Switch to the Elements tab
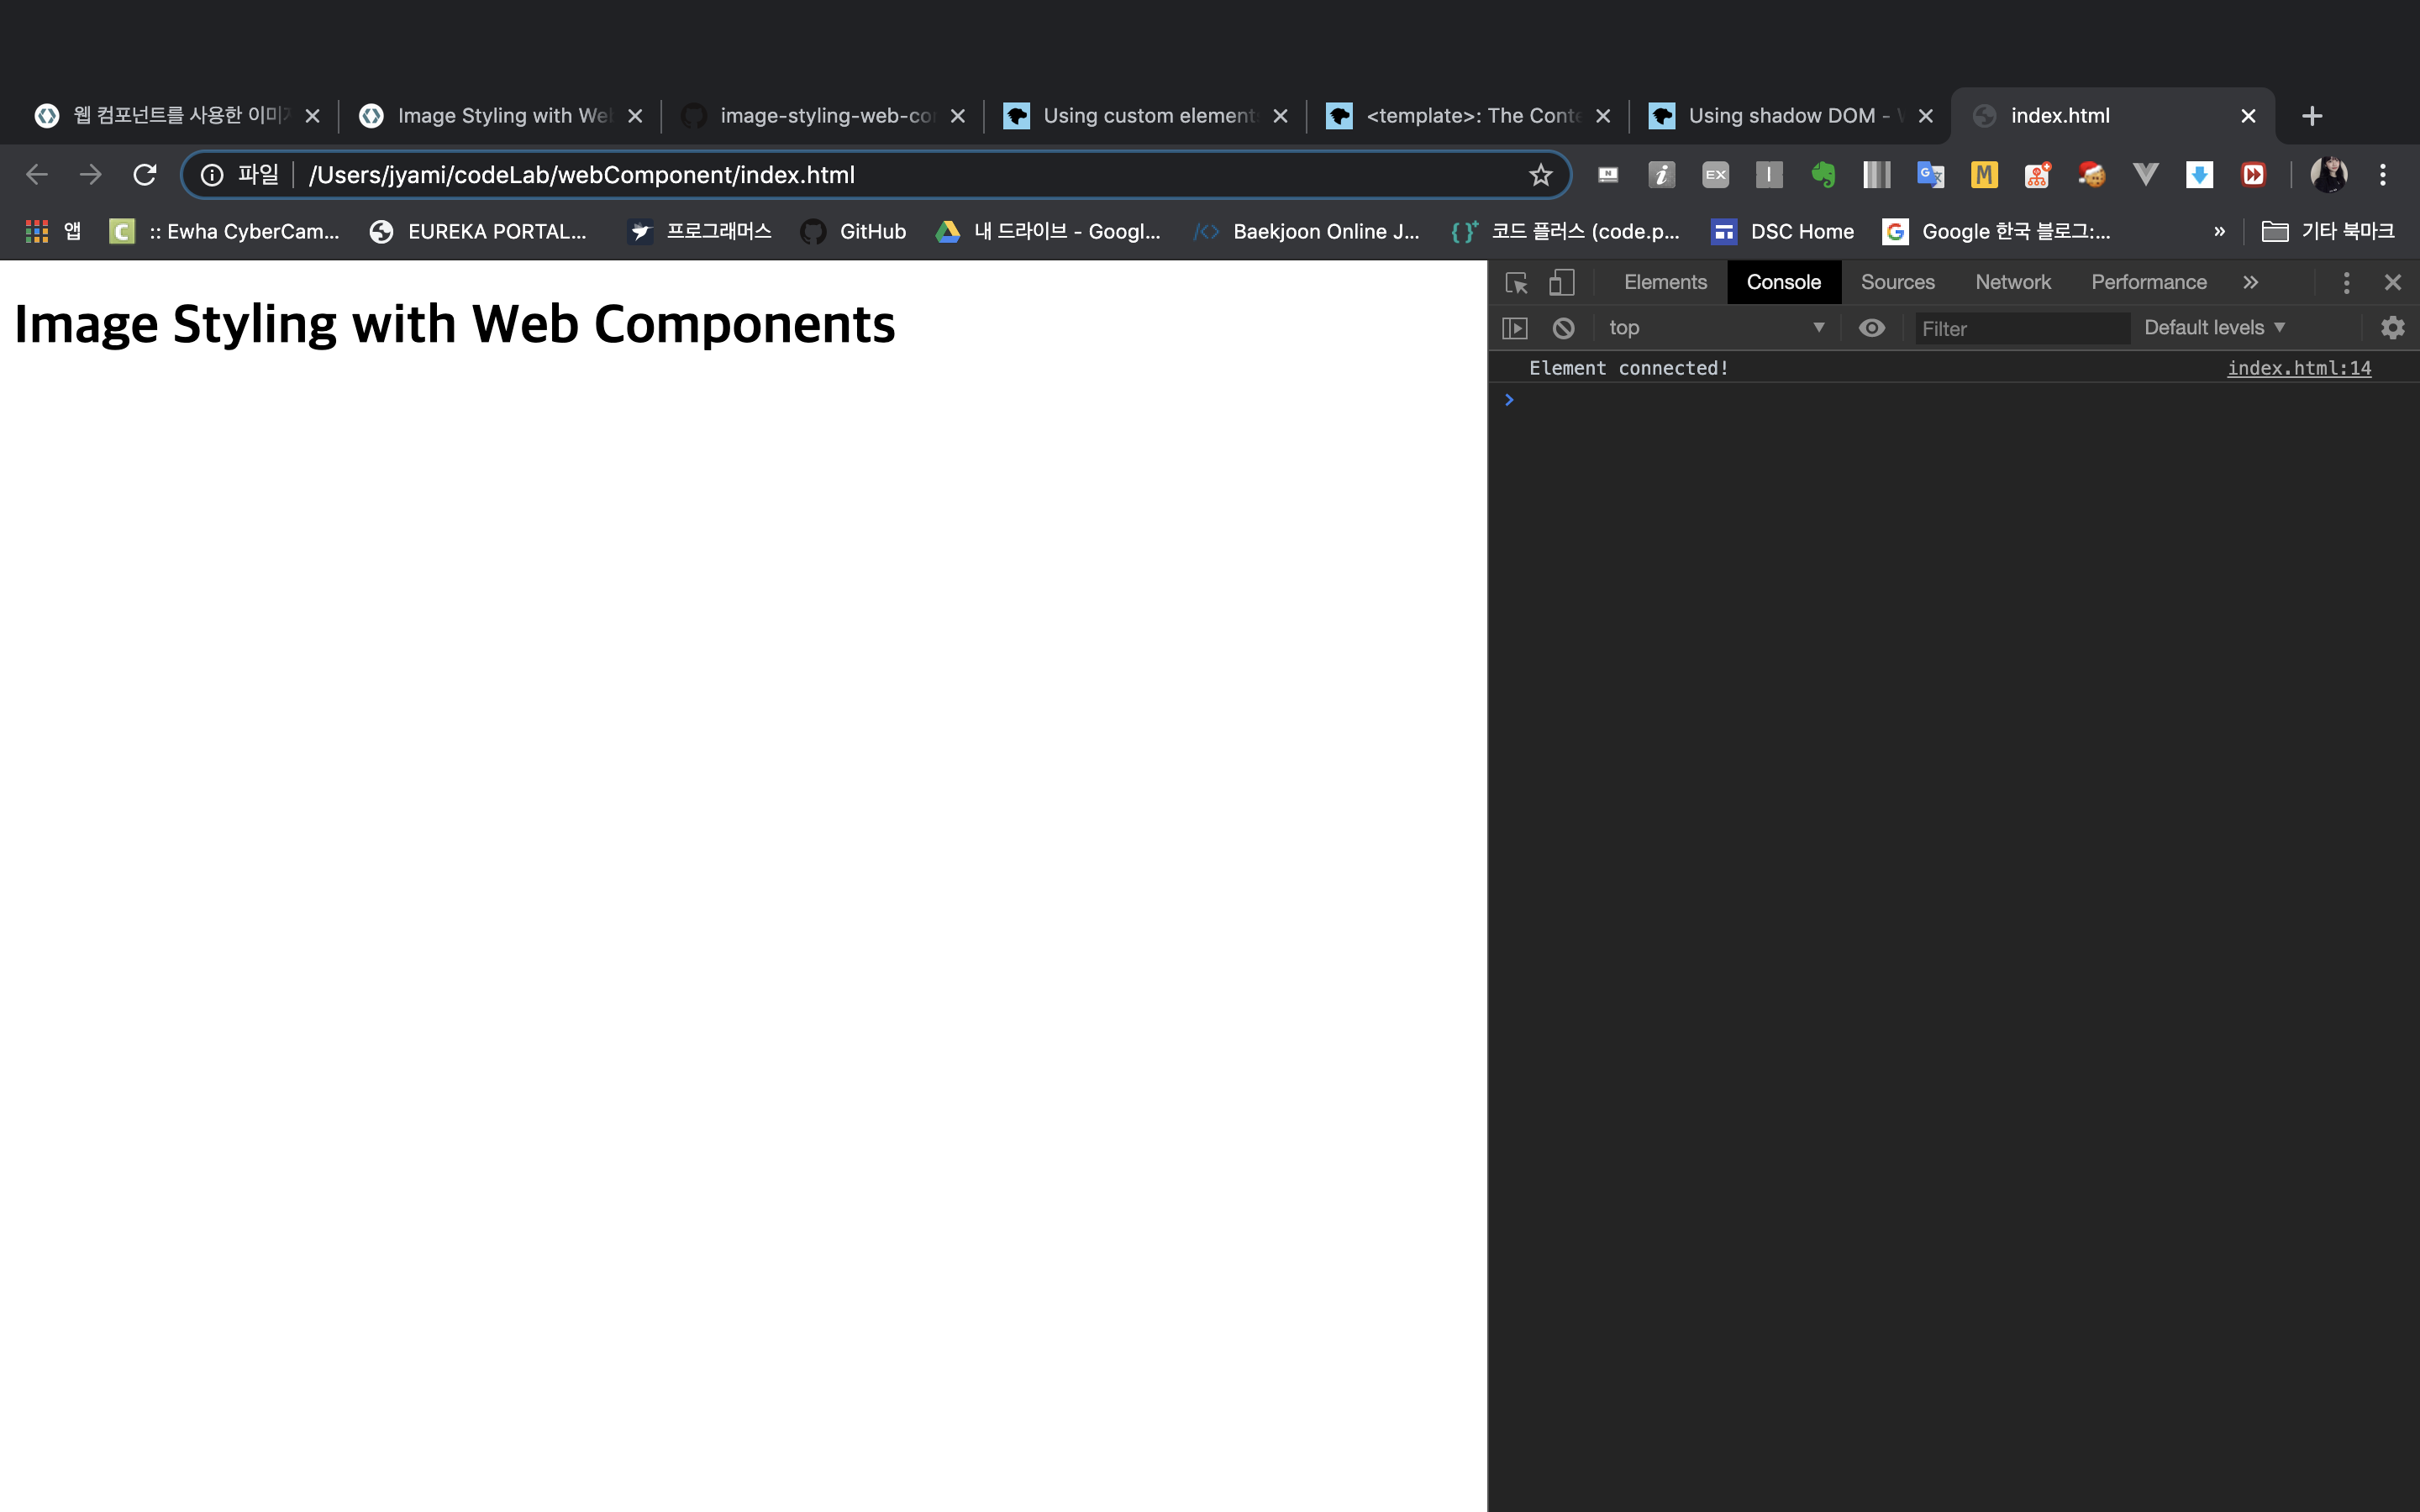The image size is (2420, 1512). [x=1665, y=283]
